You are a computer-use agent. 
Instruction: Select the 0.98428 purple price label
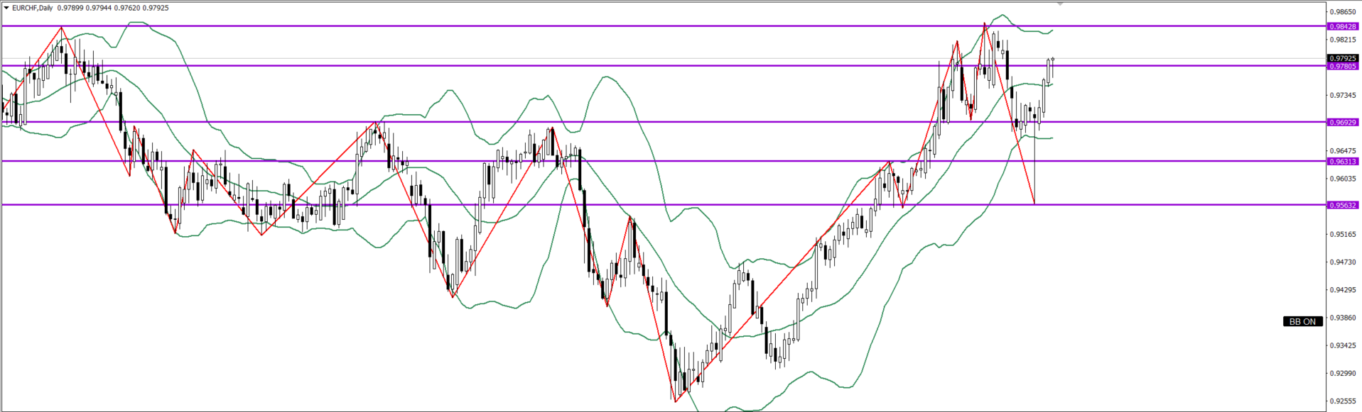click(x=1342, y=26)
